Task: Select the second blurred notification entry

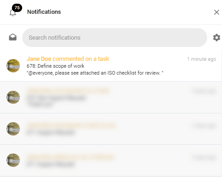Action: point(111,97)
